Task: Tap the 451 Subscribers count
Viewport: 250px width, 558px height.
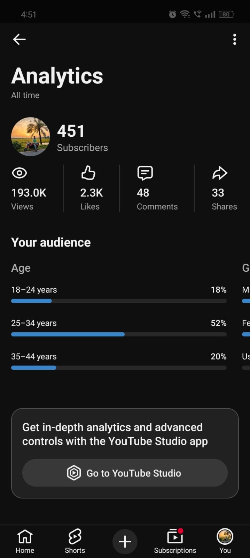Action: coord(83,138)
